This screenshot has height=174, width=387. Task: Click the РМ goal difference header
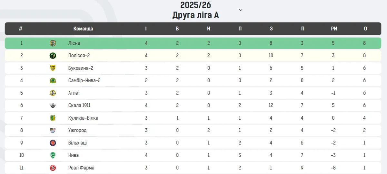334,29
